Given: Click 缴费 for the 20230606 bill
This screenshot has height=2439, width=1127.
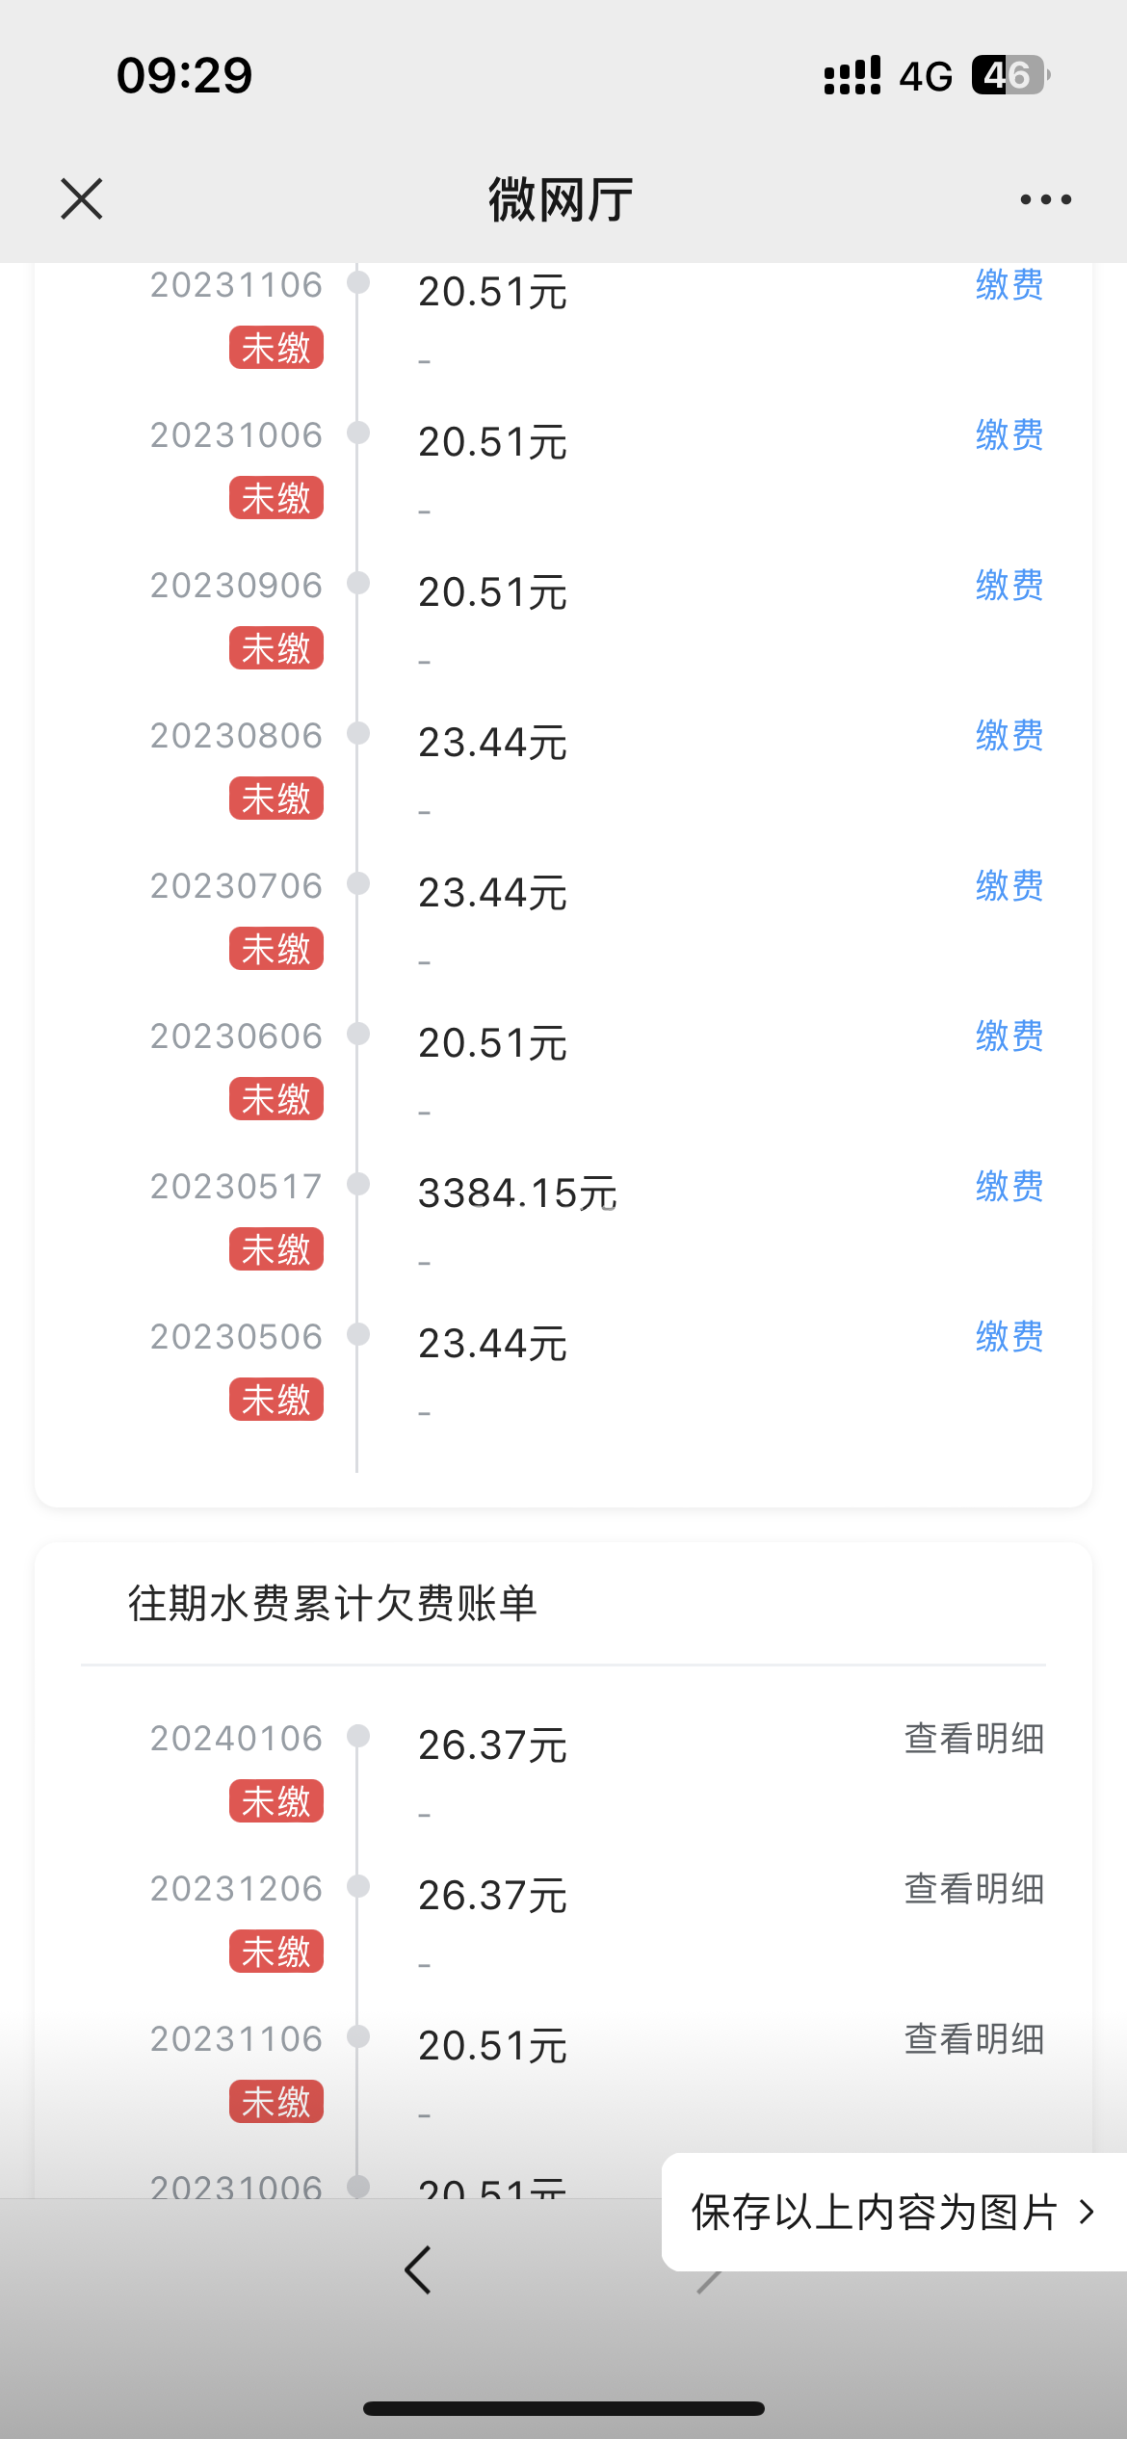Looking at the screenshot, I should [x=1009, y=1036].
